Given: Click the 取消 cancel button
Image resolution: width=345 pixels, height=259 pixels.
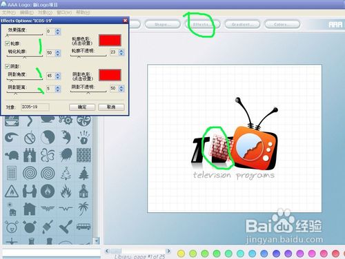Looking at the screenshot, I should pos(111,107).
